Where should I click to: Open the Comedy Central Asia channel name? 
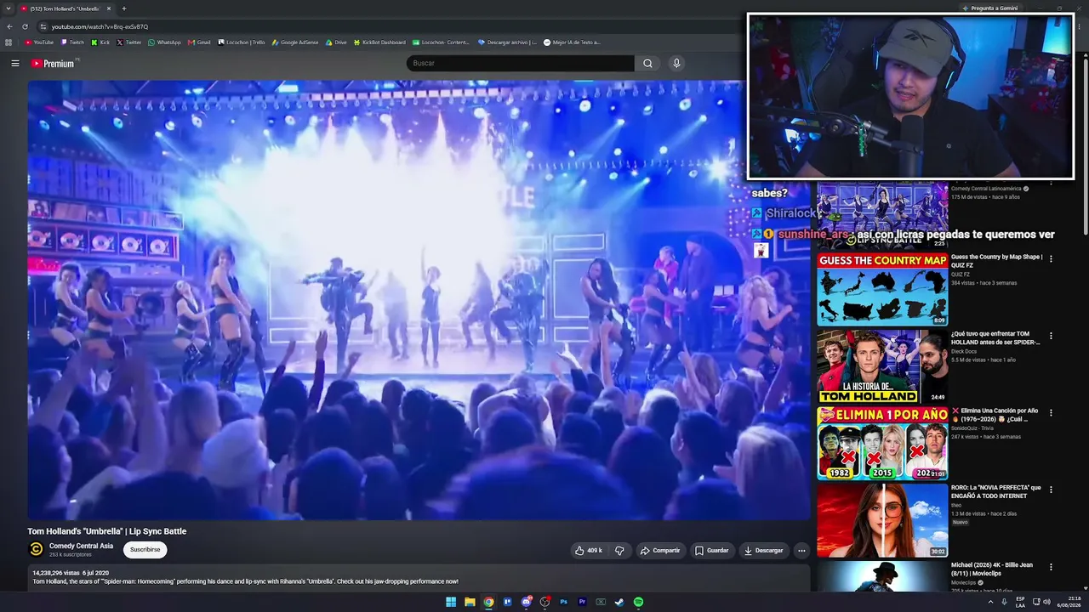click(x=81, y=546)
